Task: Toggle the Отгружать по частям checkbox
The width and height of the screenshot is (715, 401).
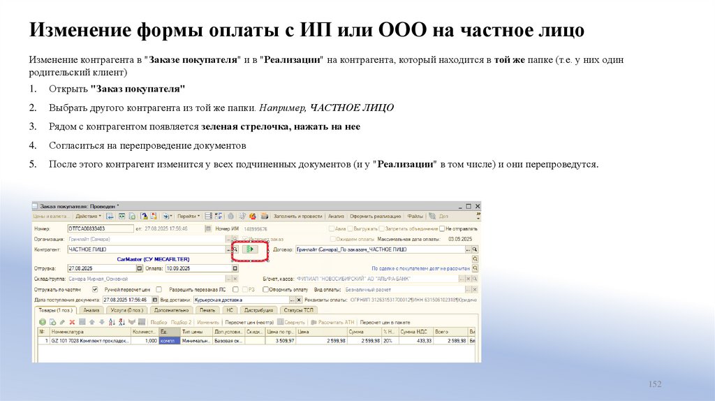Action: coord(95,289)
